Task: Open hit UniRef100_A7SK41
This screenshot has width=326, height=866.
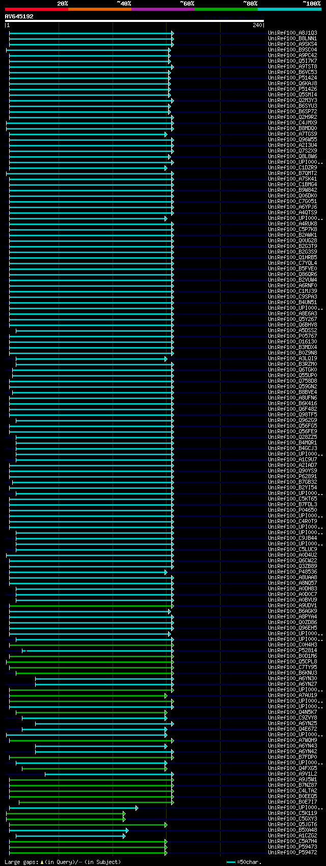Action: pyautogui.click(x=292, y=179)
